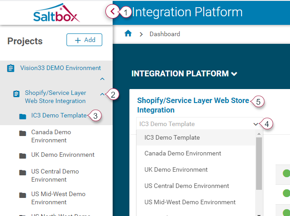The width and height of the screenshot is (290, 216).
Task: Select Vision33 DEMO Environment project
Action: pos(61,68)
